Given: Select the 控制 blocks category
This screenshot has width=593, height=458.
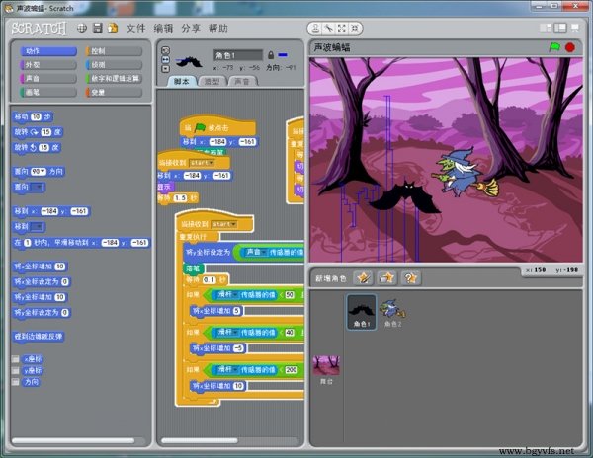Looking at the screenshot, I should [x=114, y=51].
